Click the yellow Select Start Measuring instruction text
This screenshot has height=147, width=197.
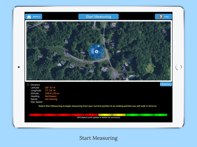point(98,106)
